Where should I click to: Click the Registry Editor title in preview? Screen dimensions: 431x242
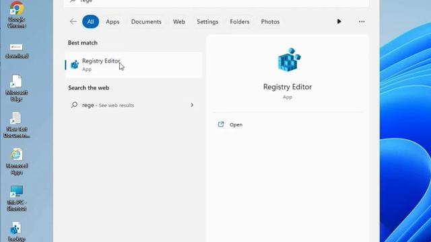tap(288, 87)
